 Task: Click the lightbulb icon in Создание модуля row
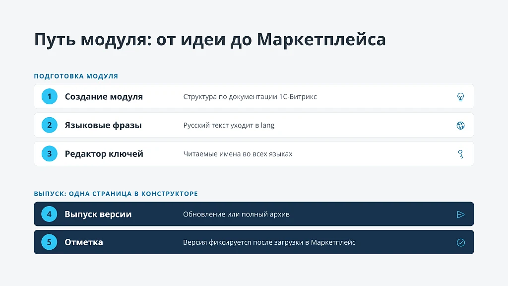click(x=460, y=97)
